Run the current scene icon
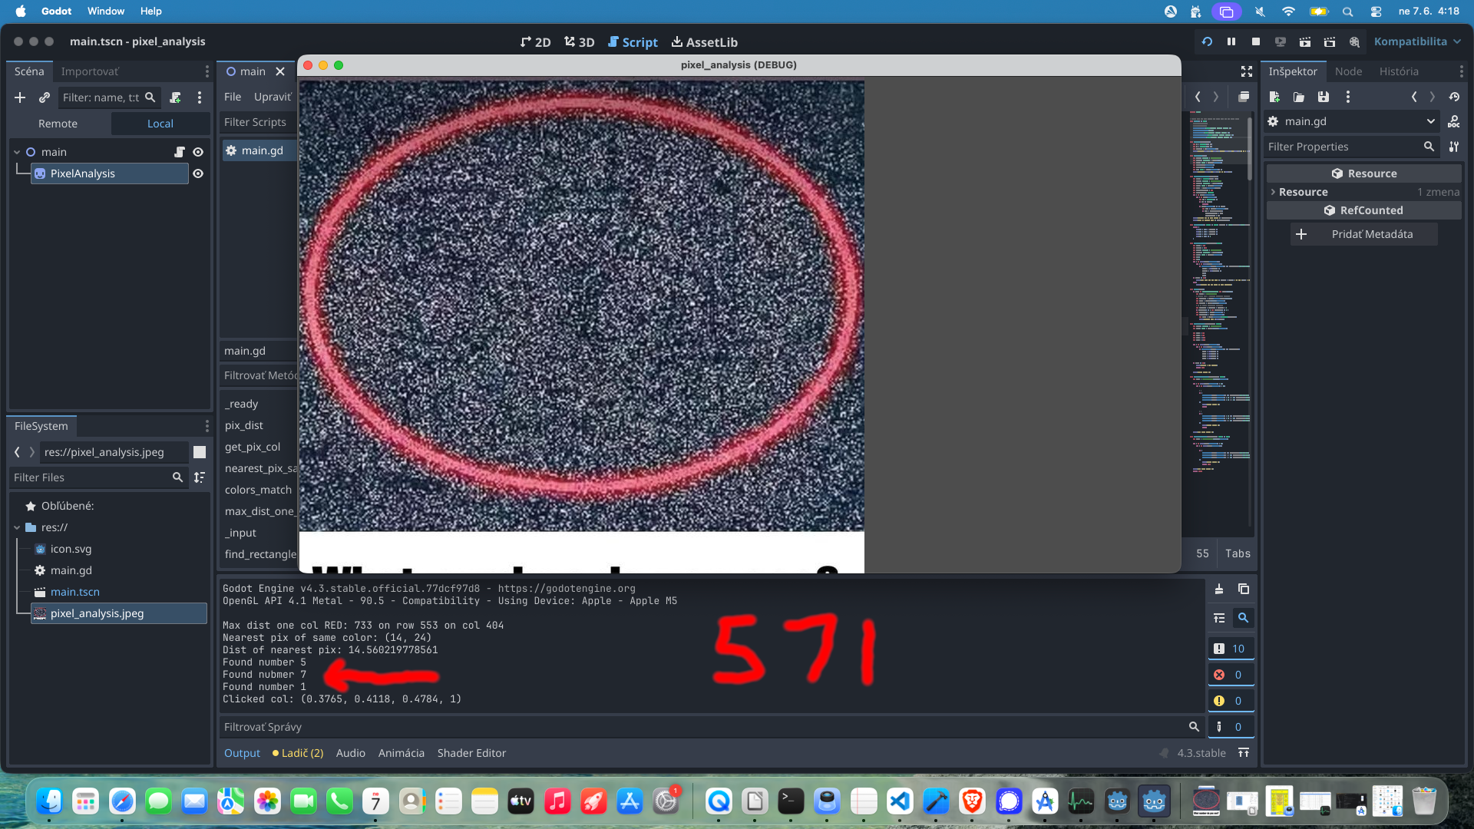 (1305, 41)
